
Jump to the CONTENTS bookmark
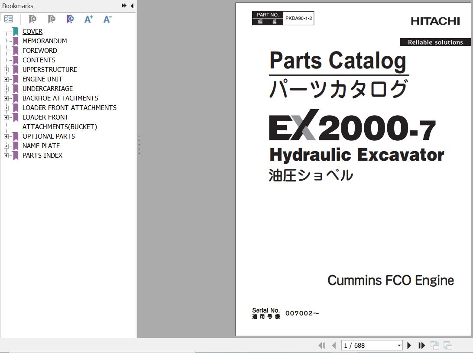(39, 60)
